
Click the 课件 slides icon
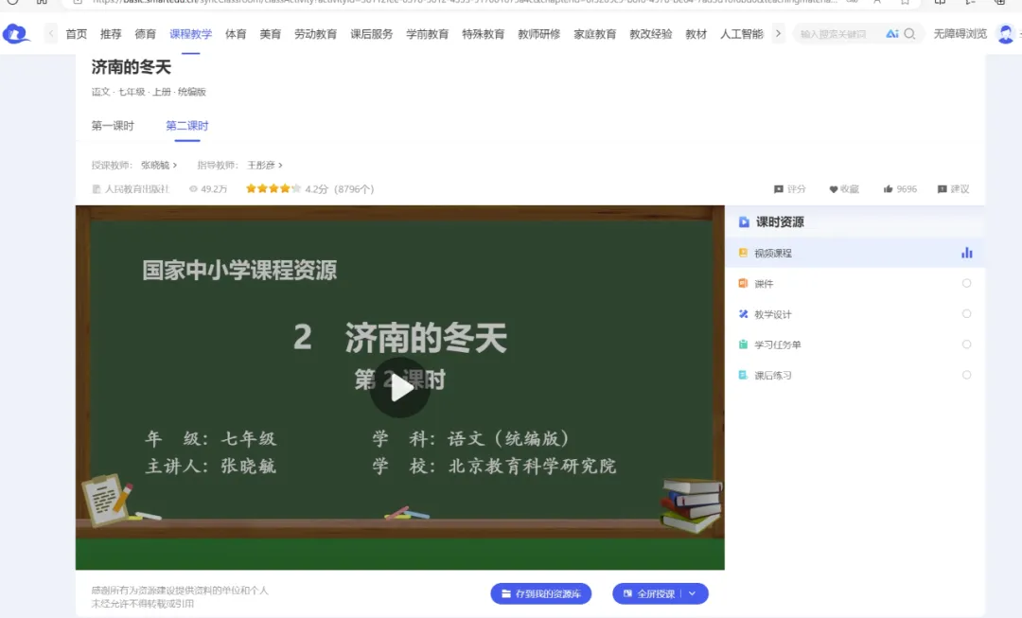pyautogui.click(x=743, y=284)
